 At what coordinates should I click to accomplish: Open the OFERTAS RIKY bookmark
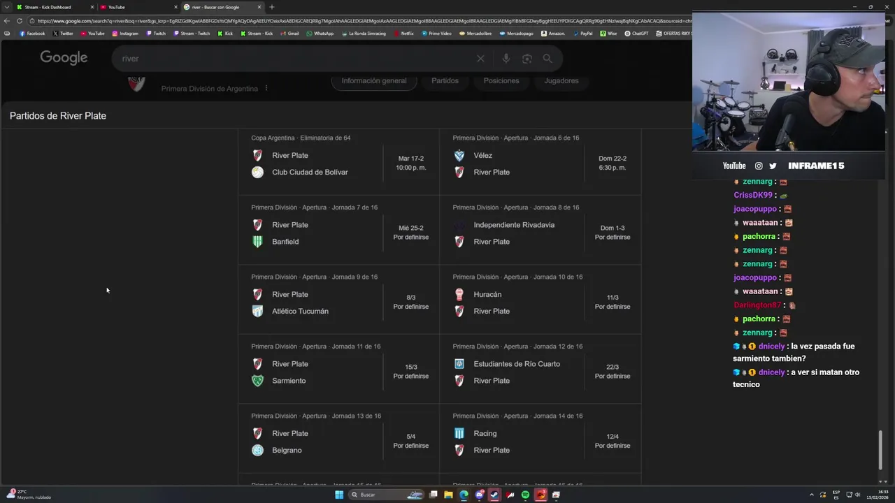(674, 34)
